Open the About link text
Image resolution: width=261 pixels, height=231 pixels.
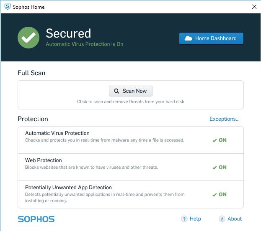235,219
